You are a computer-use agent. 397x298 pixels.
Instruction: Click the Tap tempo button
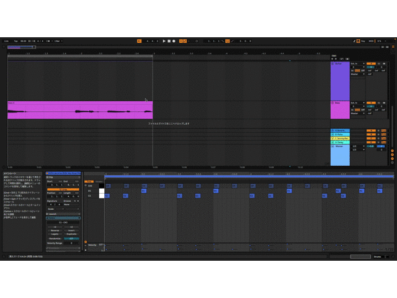16,41
